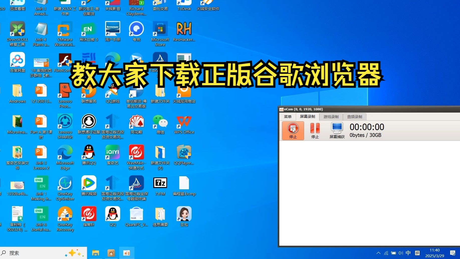Switch to the 游戏录制 tab

point(331,117)
